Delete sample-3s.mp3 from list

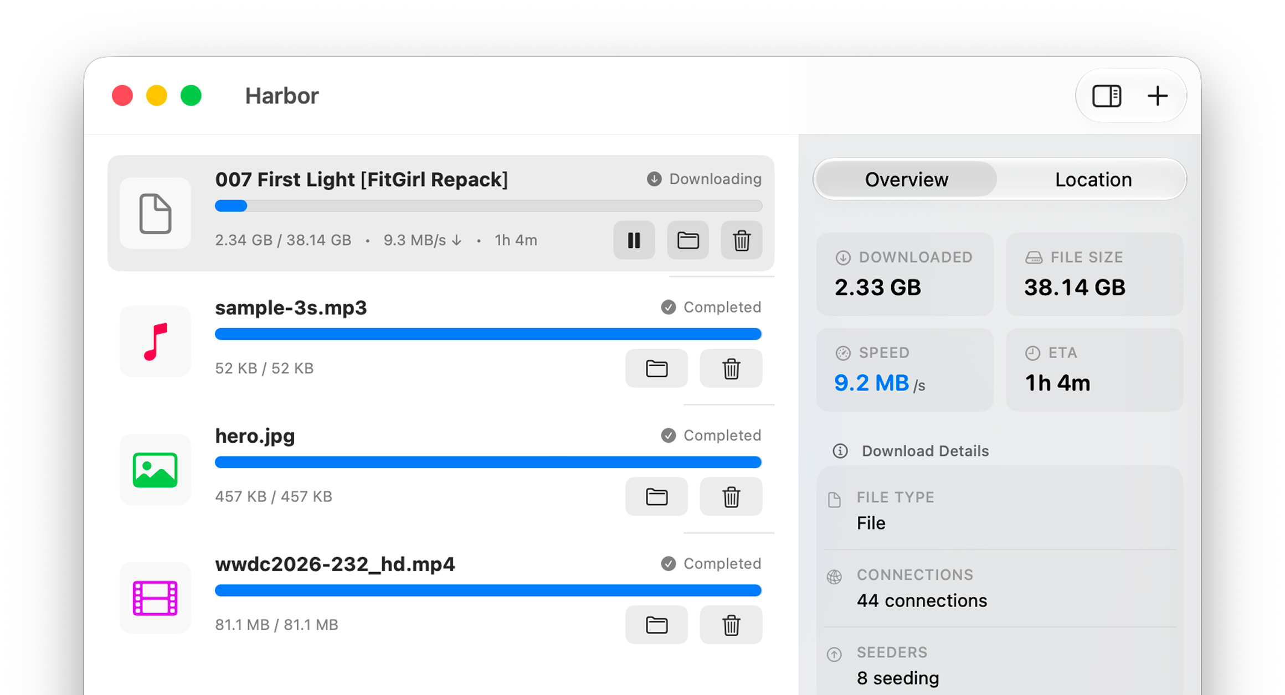click(x=731, y=369)
